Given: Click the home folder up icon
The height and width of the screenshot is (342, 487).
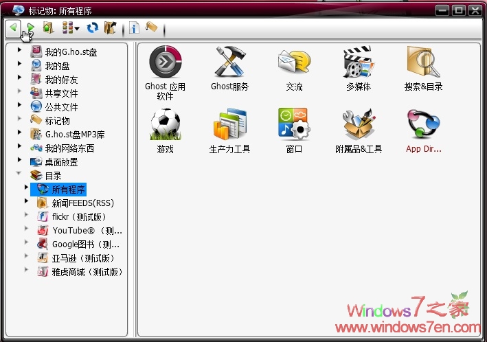Looking at the screenshot, I should (48, 27).
